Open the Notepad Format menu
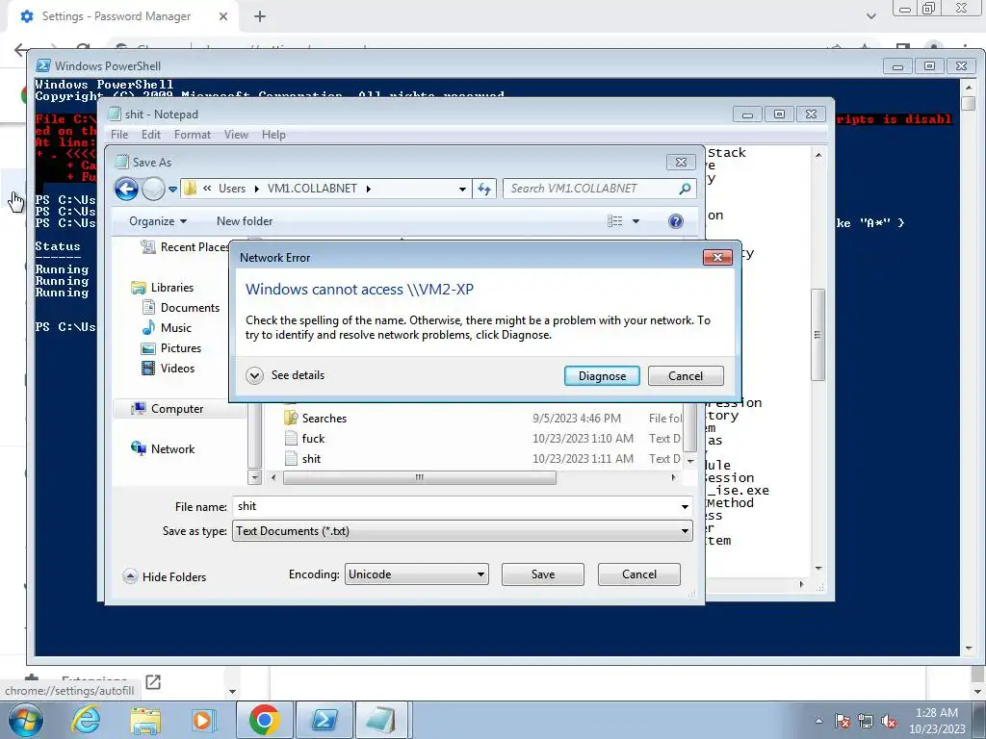The height and width of the screenshot is (739, 986). click(193, 135)
